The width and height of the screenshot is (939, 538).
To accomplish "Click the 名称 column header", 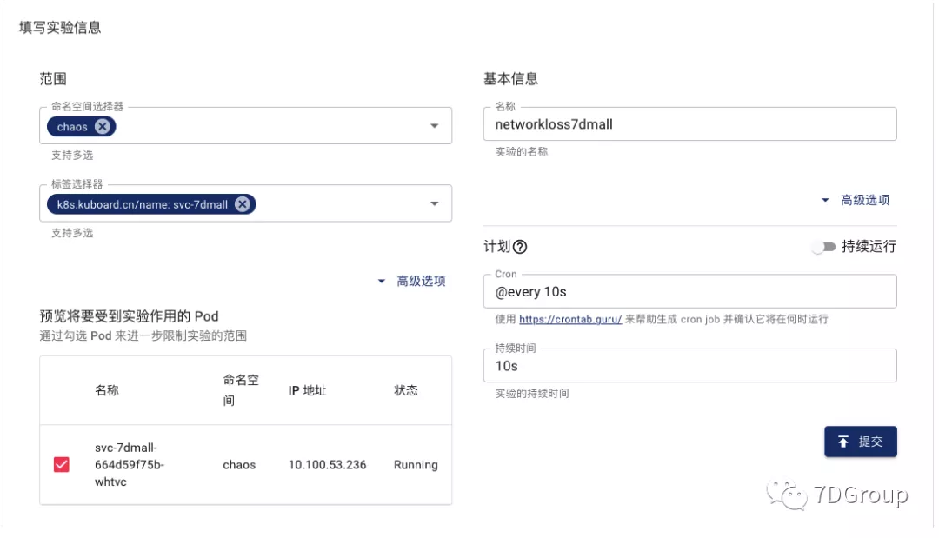I will tap(107, 390).
